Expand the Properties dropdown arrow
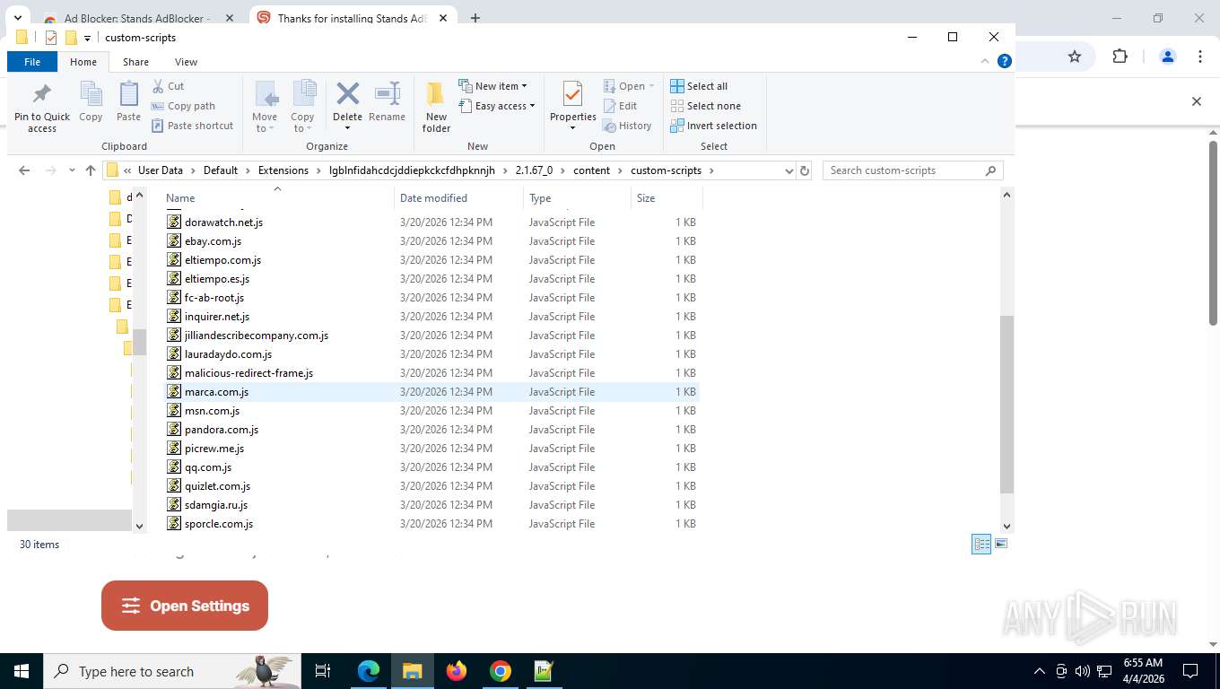 click(x=572, y=128)
